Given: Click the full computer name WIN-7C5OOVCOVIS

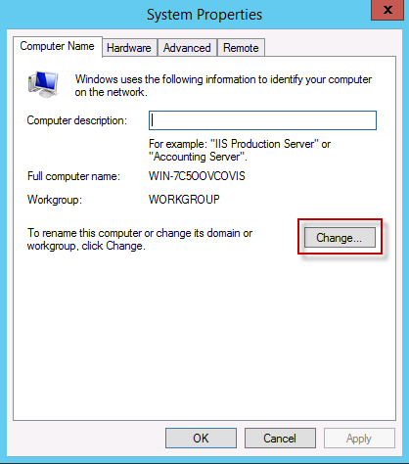Looking at the screenshot, I should (x=197, y=176).
